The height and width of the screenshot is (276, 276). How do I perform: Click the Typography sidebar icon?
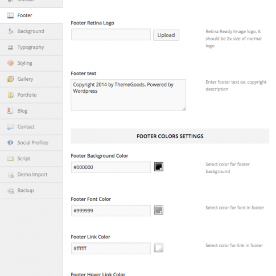(x=10, y=47)
